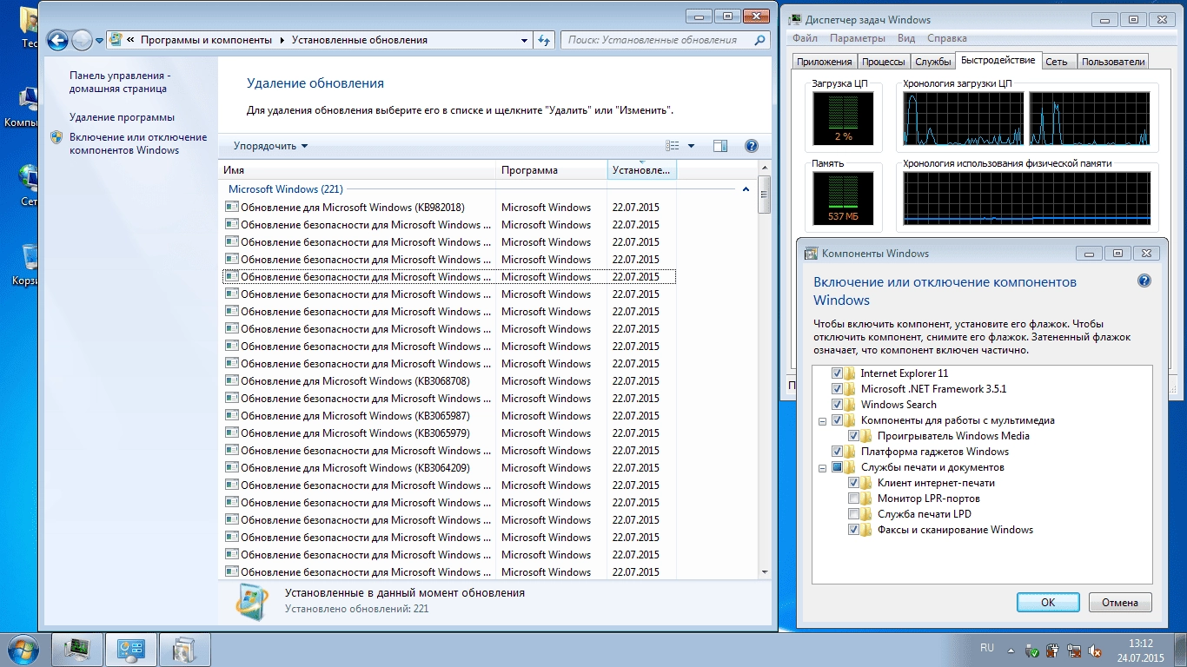Open the view options dropdown arrow
Image resolution: width=1187 pixels, height=667 pixels.
click(692, 146)
